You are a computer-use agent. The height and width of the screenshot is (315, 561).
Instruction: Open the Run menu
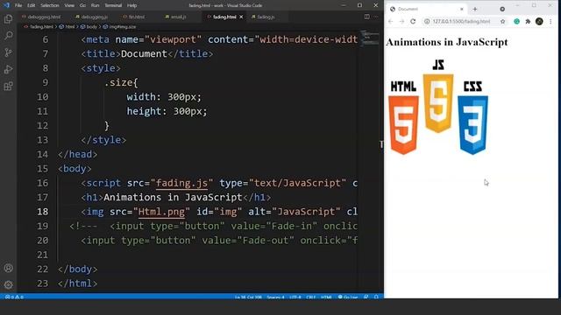coord(95,5)
